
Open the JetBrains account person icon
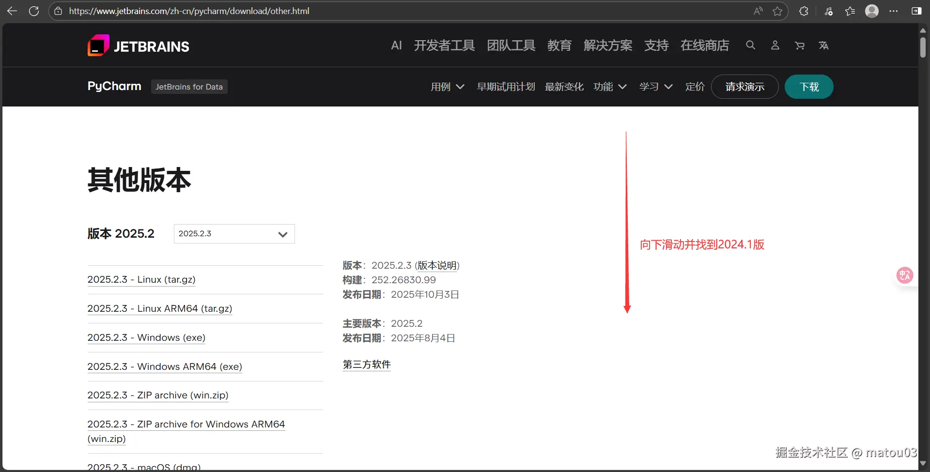pyautogui.click(x=775, y=45)
